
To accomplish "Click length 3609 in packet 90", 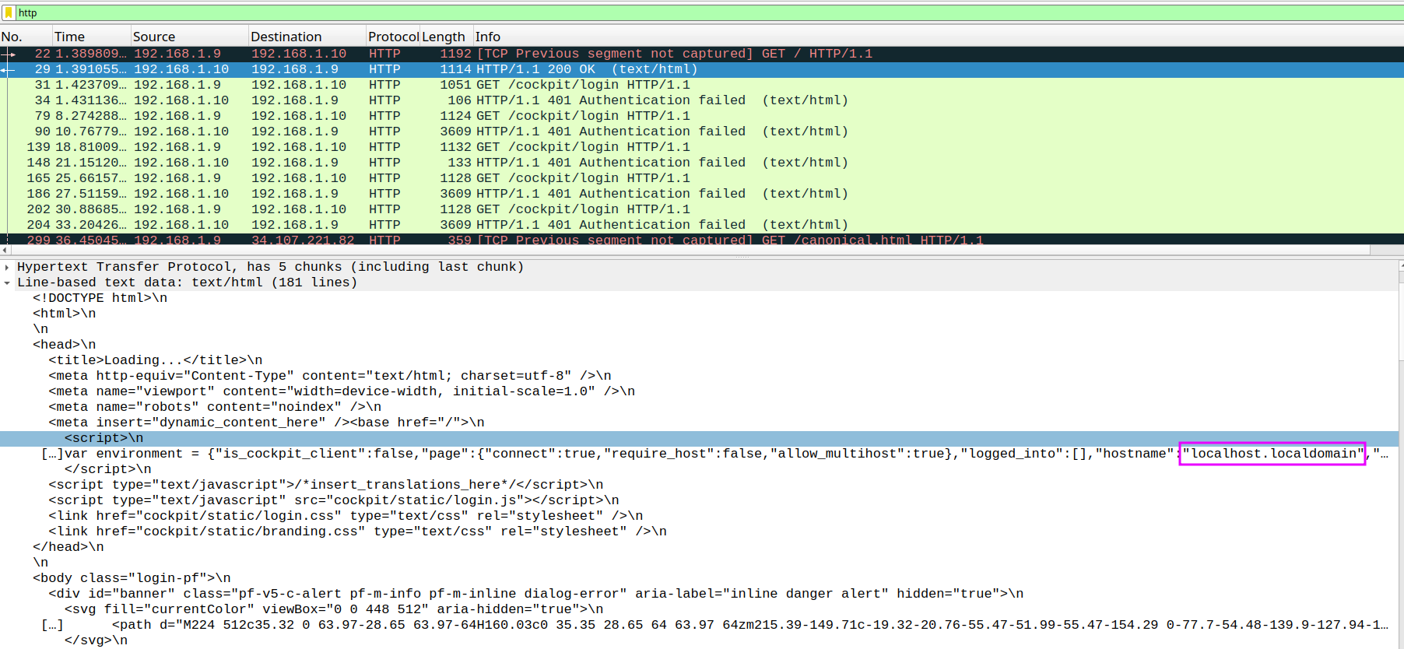I will (x=455, y=132).
